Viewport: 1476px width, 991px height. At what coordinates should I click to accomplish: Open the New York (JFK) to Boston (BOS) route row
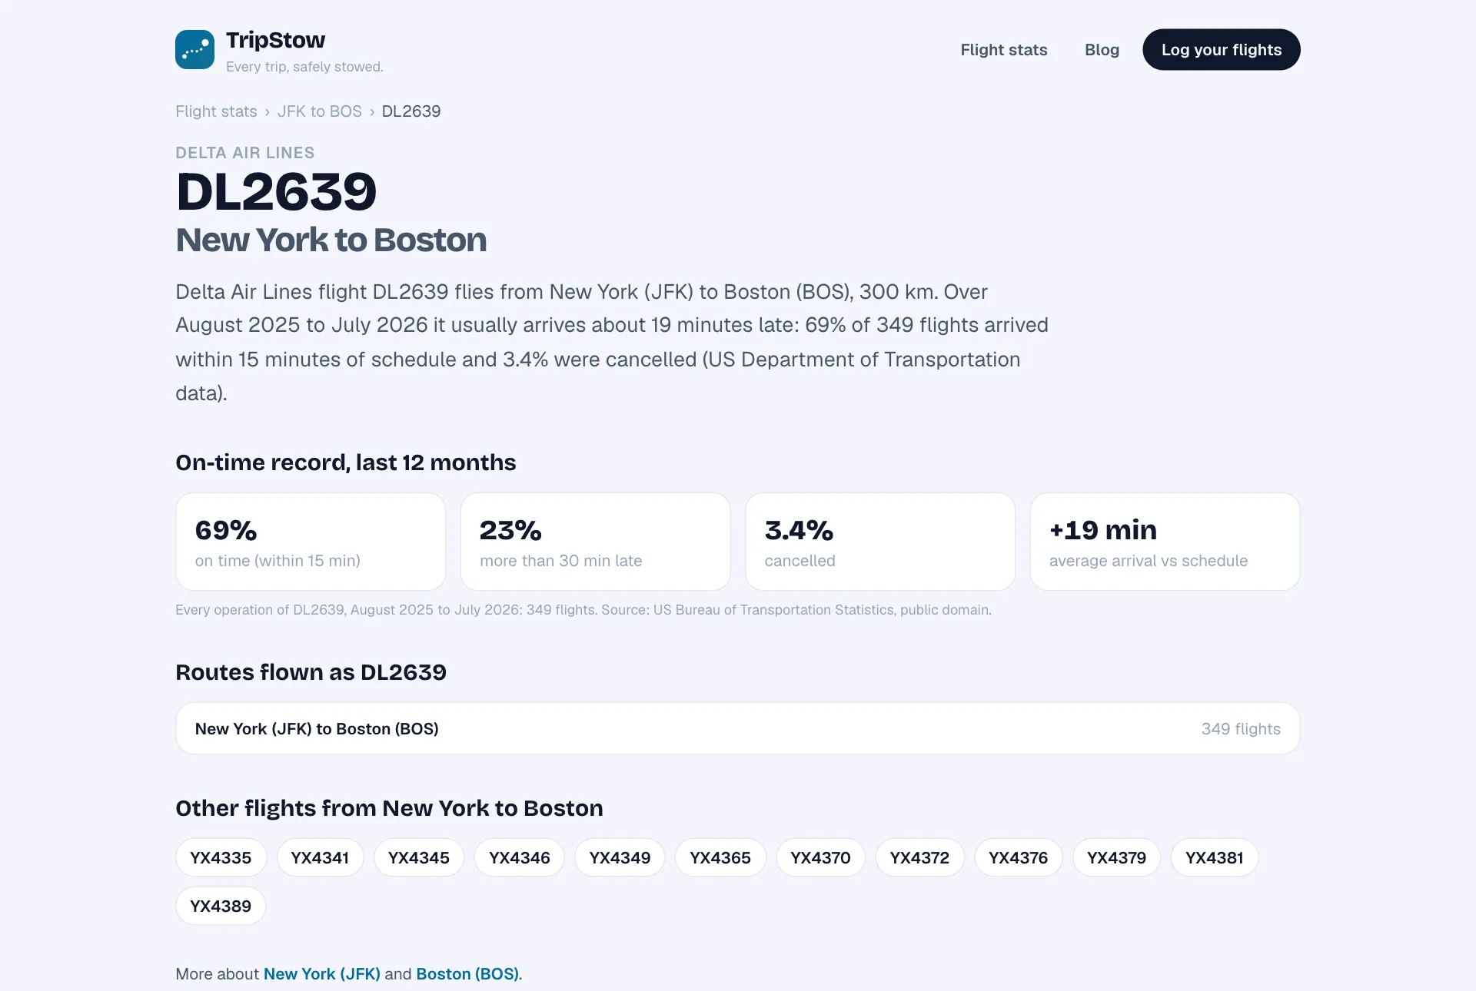click(738, 728)
